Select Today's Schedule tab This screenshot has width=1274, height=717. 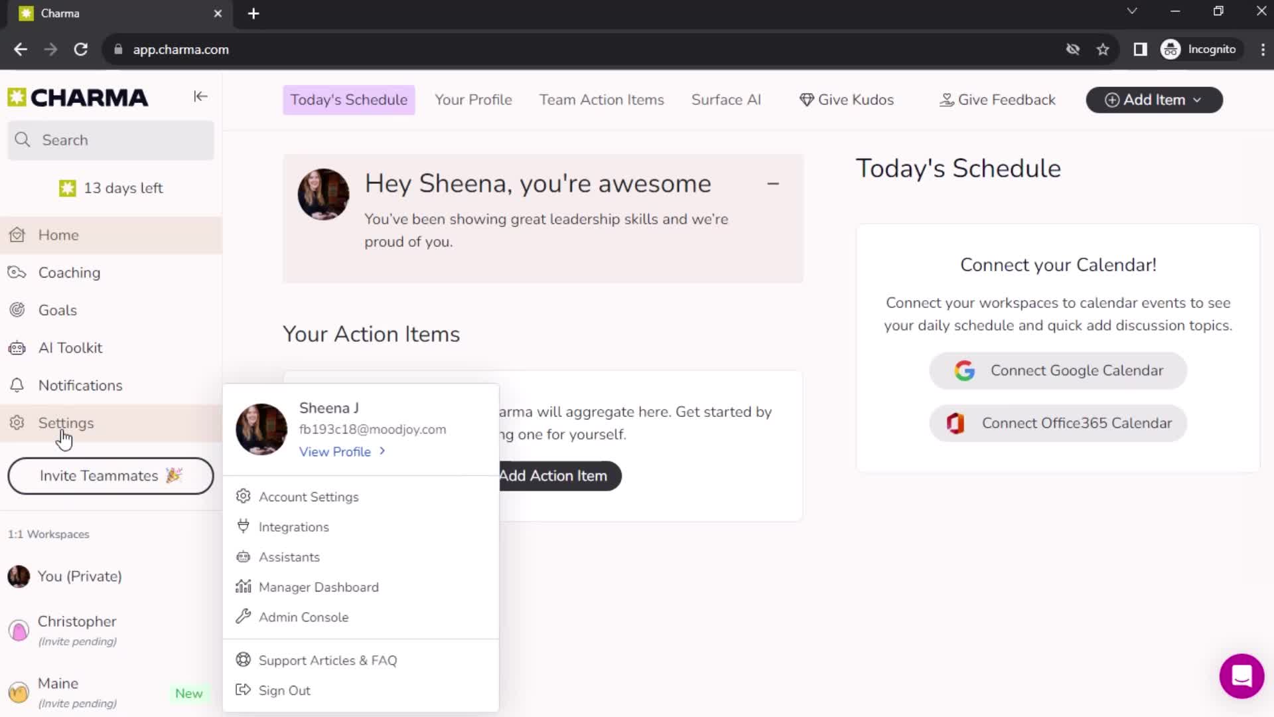[x=349, y=100]
